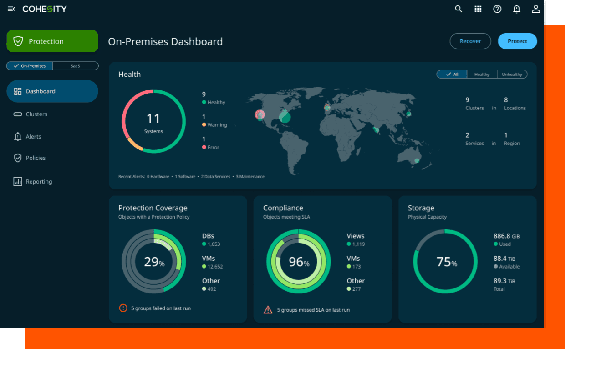Open Clusters in the sidebar

pos(36,114)
